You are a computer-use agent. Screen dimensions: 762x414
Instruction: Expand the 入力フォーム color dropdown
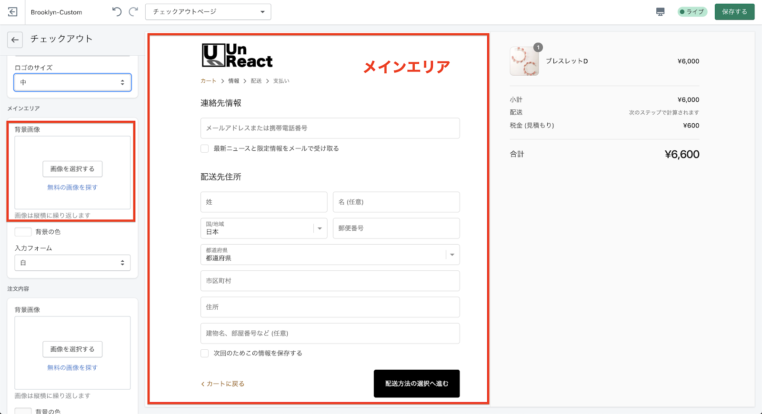coord(72,263)
